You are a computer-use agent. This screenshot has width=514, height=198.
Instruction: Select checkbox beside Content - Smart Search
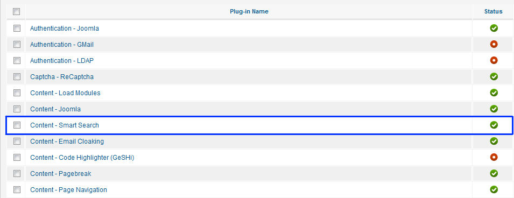coord(17,125)
